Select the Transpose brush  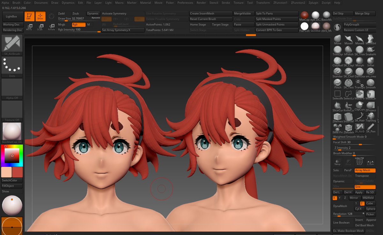pyautogui.click(x=359, y=84)
